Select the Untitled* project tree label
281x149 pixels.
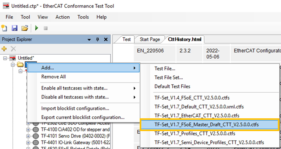click(x=26, y=58)
